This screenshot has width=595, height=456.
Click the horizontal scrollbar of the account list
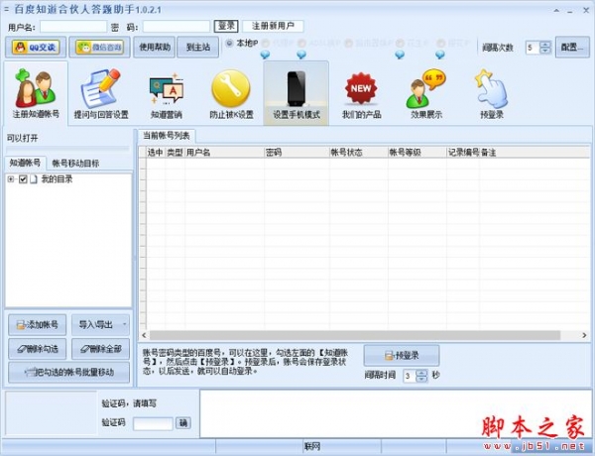click(x=355, y=335)
